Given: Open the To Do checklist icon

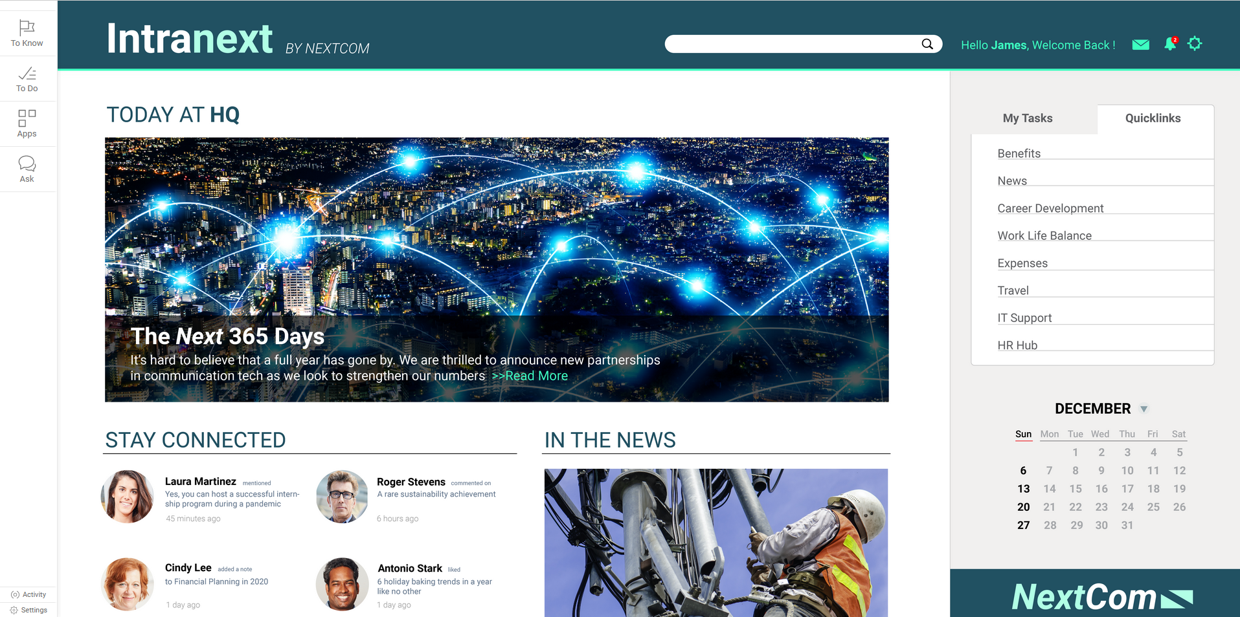Looking at the screenshot, I should 27,73.
